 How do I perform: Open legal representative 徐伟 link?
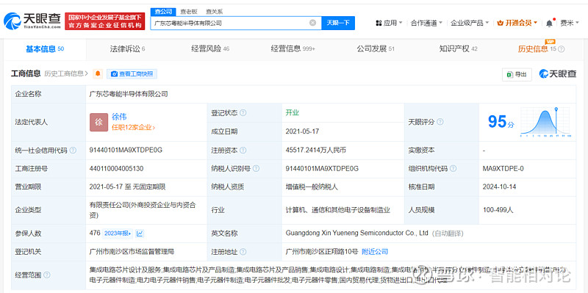pos(119,117)
